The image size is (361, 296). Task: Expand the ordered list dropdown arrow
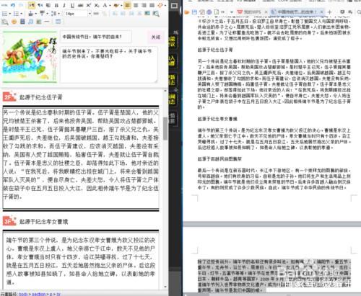[10, 14]
